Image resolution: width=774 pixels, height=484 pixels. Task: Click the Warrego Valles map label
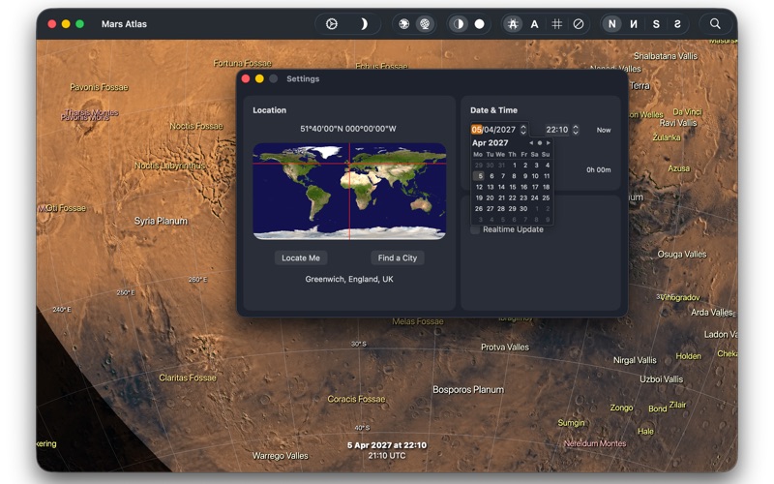(280, 456)
